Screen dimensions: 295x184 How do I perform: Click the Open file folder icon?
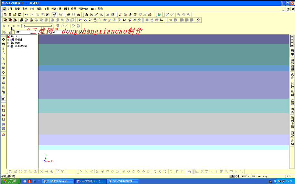click(x=15, y=15)
